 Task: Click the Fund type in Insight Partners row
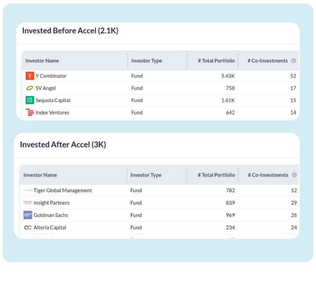click(136, 203)
